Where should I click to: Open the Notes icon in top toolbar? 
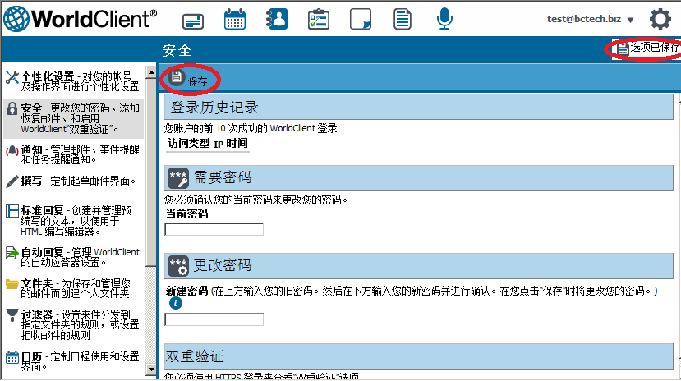click(361, 19)
